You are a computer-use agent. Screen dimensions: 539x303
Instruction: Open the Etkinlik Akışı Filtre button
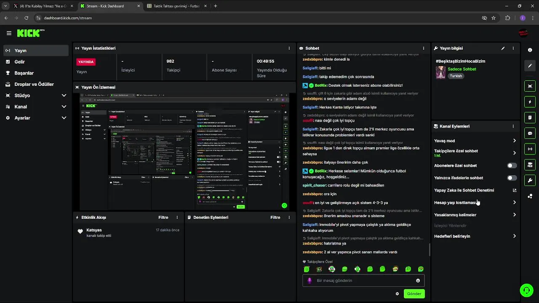[163, 218]
